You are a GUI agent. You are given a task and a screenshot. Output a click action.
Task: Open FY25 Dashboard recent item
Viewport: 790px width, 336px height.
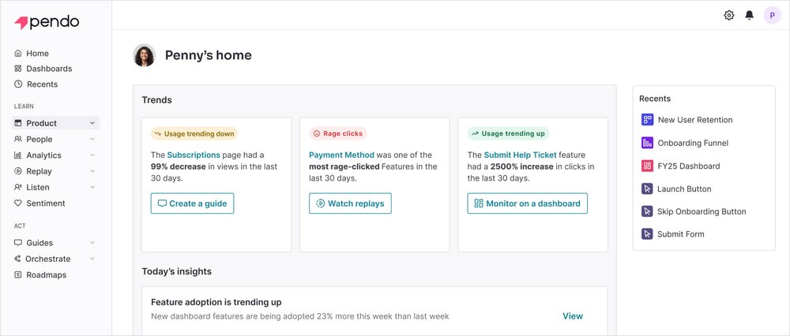pos(688,166)
